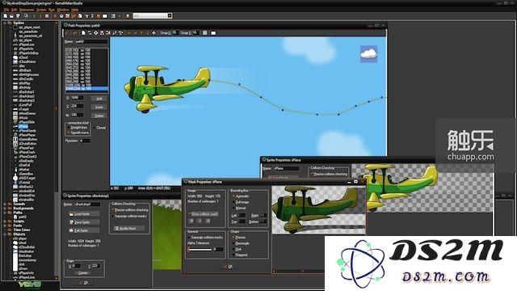The height and width of the screenshot is (291, 517).
Task: Click the Add point button
Action: pos(99,99)
